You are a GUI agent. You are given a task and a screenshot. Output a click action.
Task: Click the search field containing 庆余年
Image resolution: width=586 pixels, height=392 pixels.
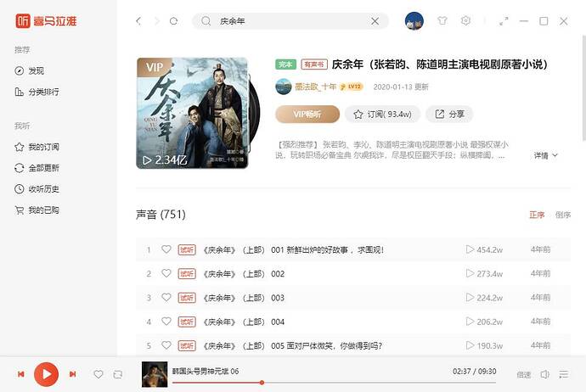coord(290,21)
